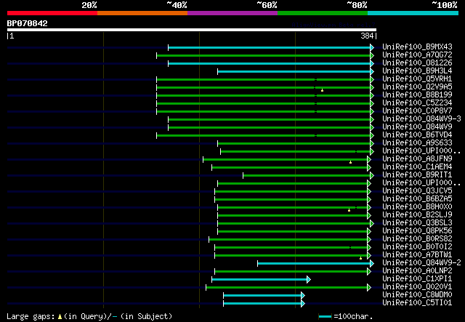Click the white BP070842 query sequence bar
Image resolution: width=465 pixels, height=322 pixels.
click(192, 30)
